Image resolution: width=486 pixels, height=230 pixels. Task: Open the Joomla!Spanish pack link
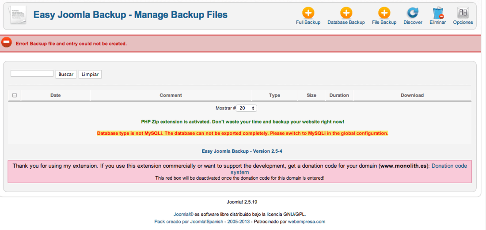[202, 222]
